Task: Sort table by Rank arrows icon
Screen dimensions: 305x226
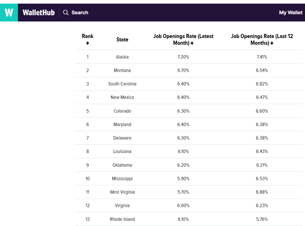Action: tap(88, 43)
